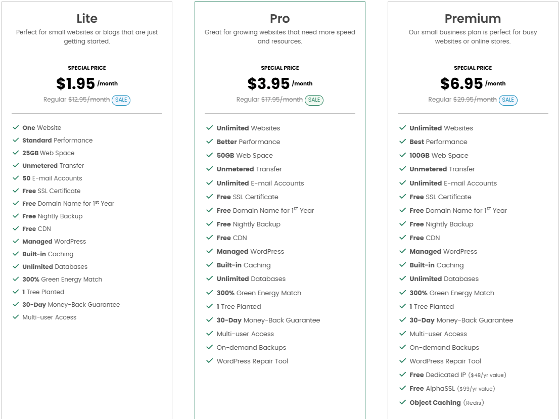This screenshot has width=560, height=419.
Task: Click the checkmark next to One Website
Action: 16,128
